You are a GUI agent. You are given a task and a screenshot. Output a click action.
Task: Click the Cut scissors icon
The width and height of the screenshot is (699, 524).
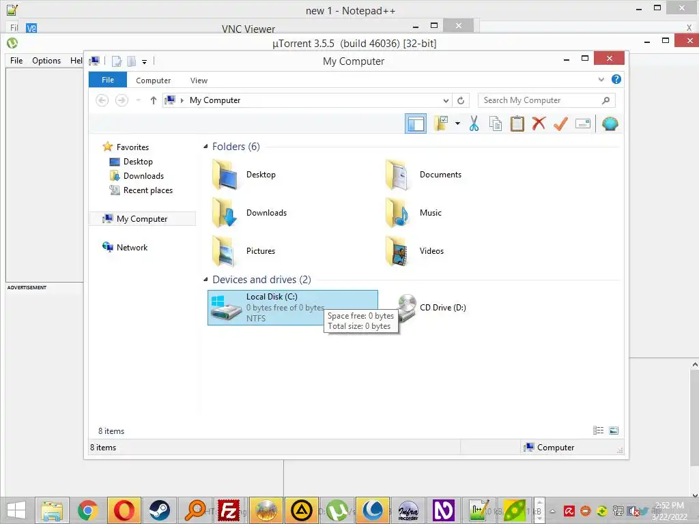474,123
